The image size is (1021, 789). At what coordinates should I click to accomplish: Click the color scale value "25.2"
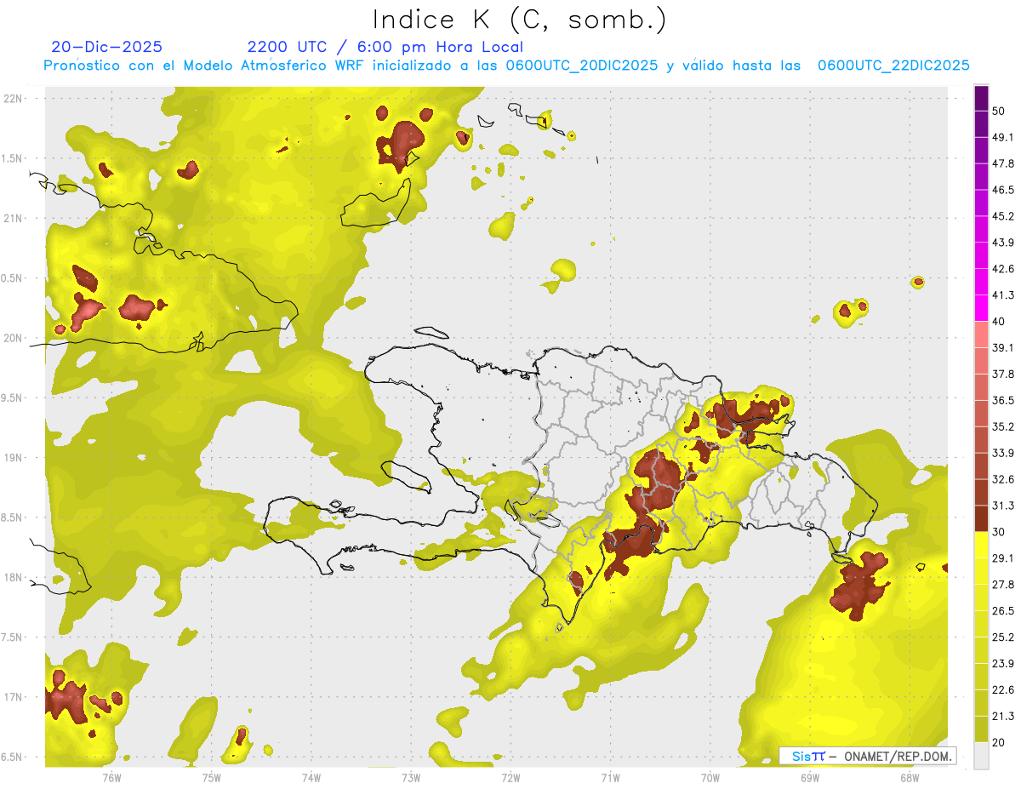pyautogui.click(x=1003, y=638)
